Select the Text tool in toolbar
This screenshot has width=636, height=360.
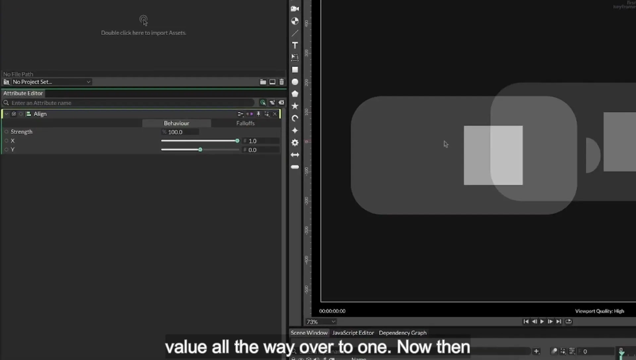[x=295, y=45]
